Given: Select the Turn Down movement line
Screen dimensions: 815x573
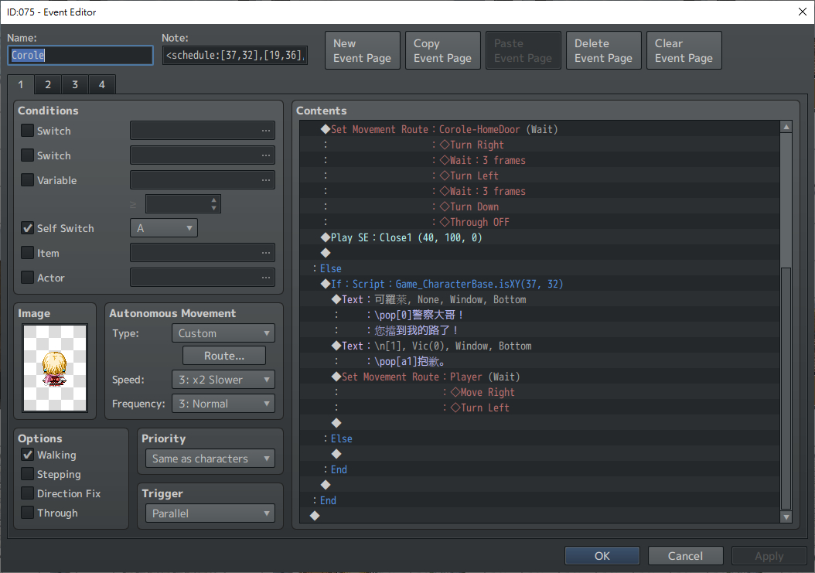Looking at the screenshot, I should coord(539,206).
